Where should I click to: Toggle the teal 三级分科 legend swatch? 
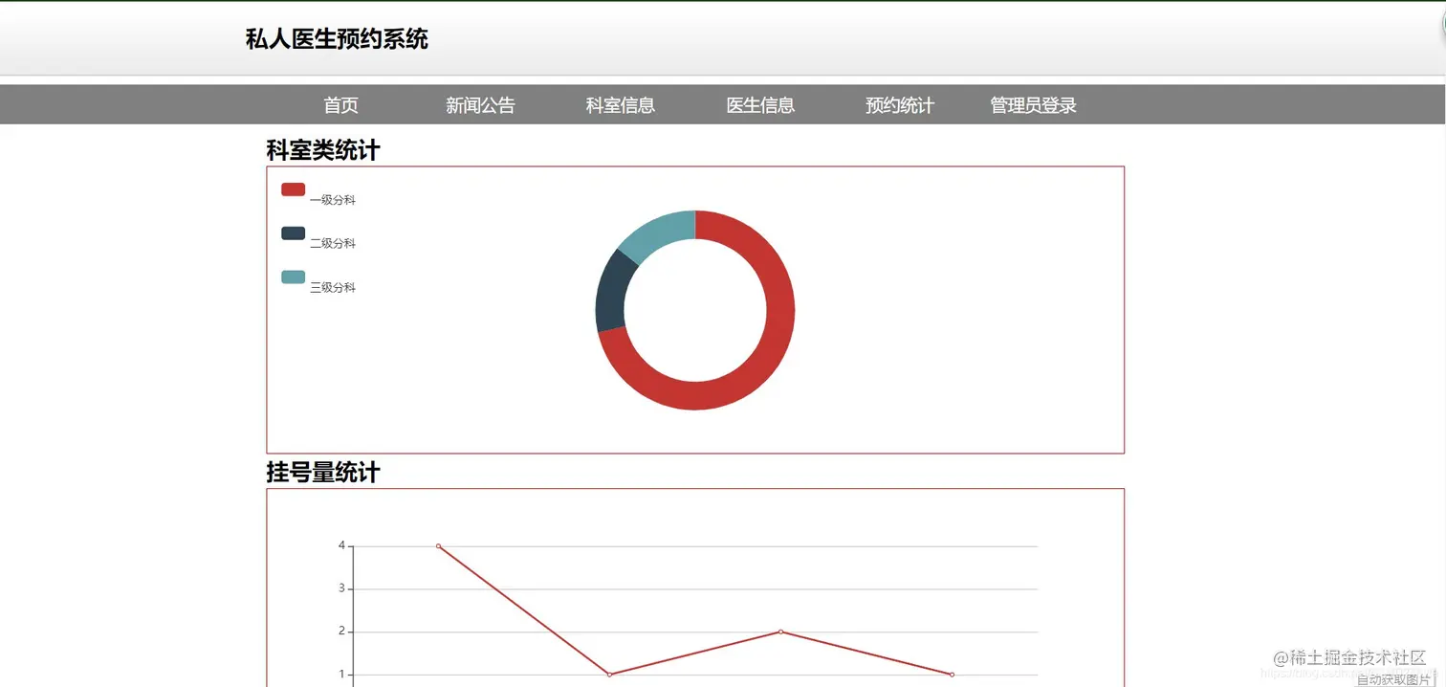[293, 277]
